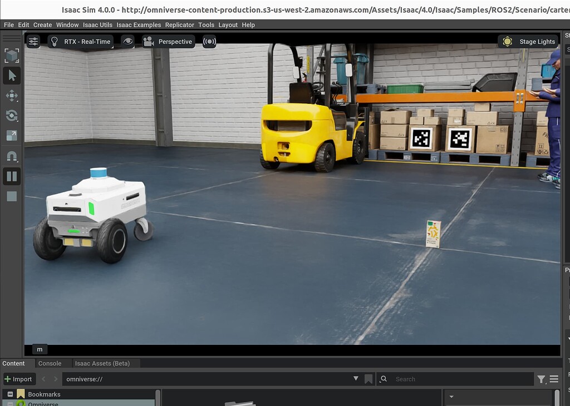The image size is (570, 406).
Task: Click the Import button
Action: coord(19,379)
